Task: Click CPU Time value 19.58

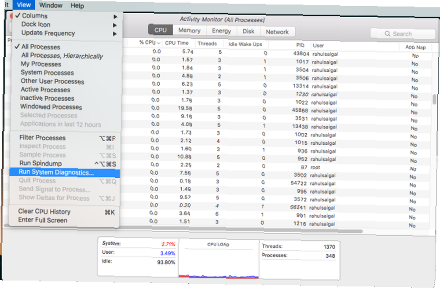Action: [x=185, y=108]
